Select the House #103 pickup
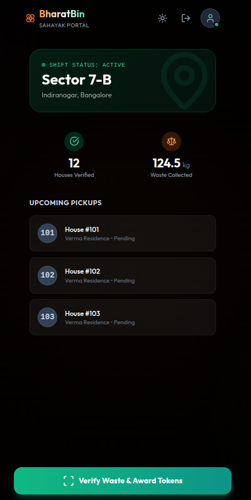The image size is (251, 500). click(123, 317)
